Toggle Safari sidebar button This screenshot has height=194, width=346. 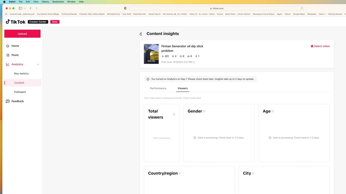[x=20, y=8]
